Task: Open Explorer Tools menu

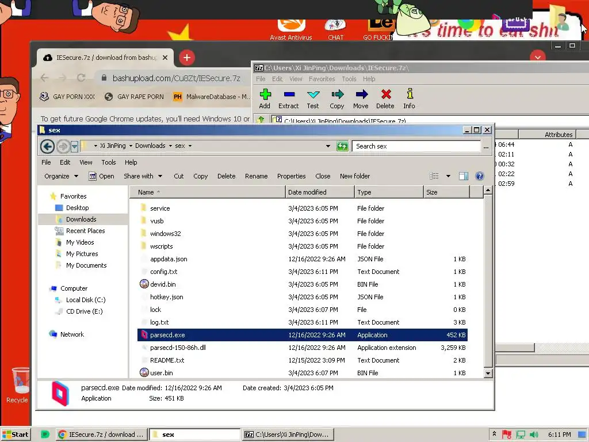Action: click(x=109, y=162)
